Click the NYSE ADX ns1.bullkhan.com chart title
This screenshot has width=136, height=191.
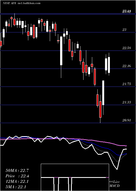[21, 3]
